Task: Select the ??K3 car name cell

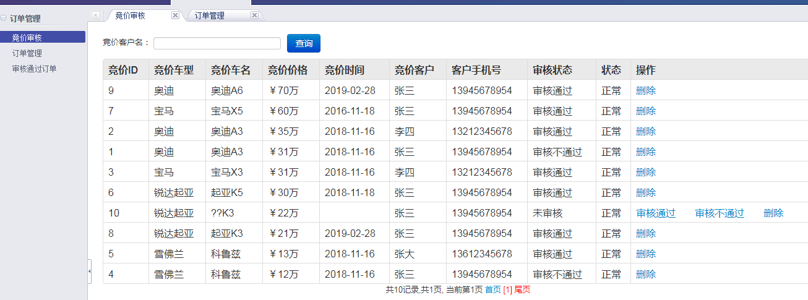Action: pyautogui.click(x=234, y=213)
